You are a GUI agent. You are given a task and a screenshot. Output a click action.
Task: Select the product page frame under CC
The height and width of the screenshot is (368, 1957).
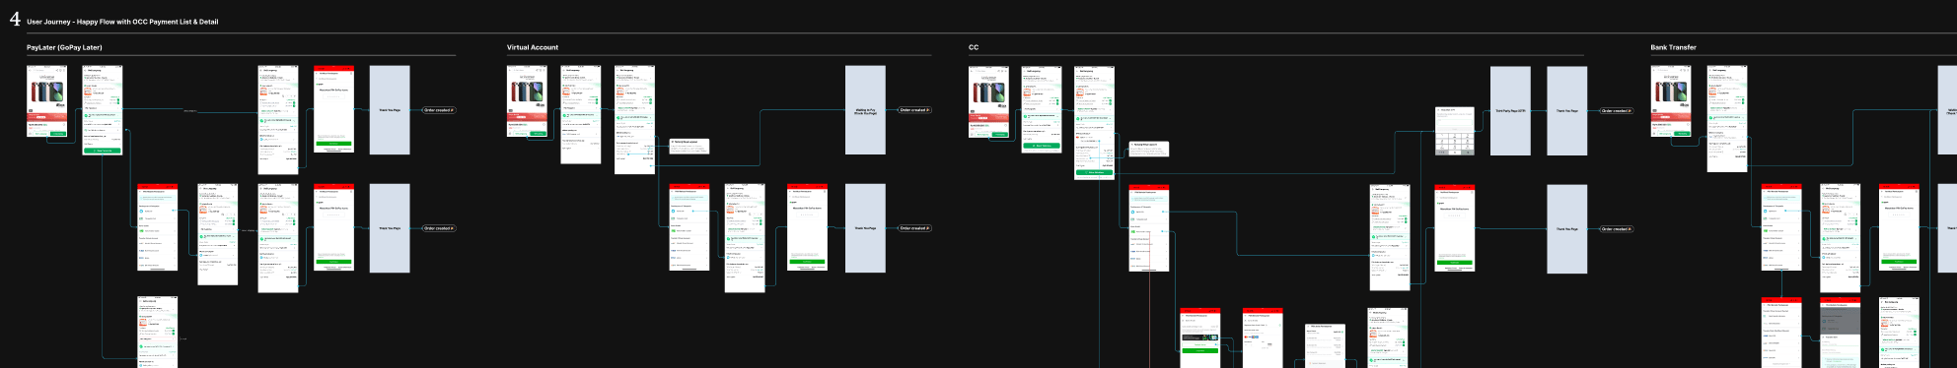coord(988,102)
